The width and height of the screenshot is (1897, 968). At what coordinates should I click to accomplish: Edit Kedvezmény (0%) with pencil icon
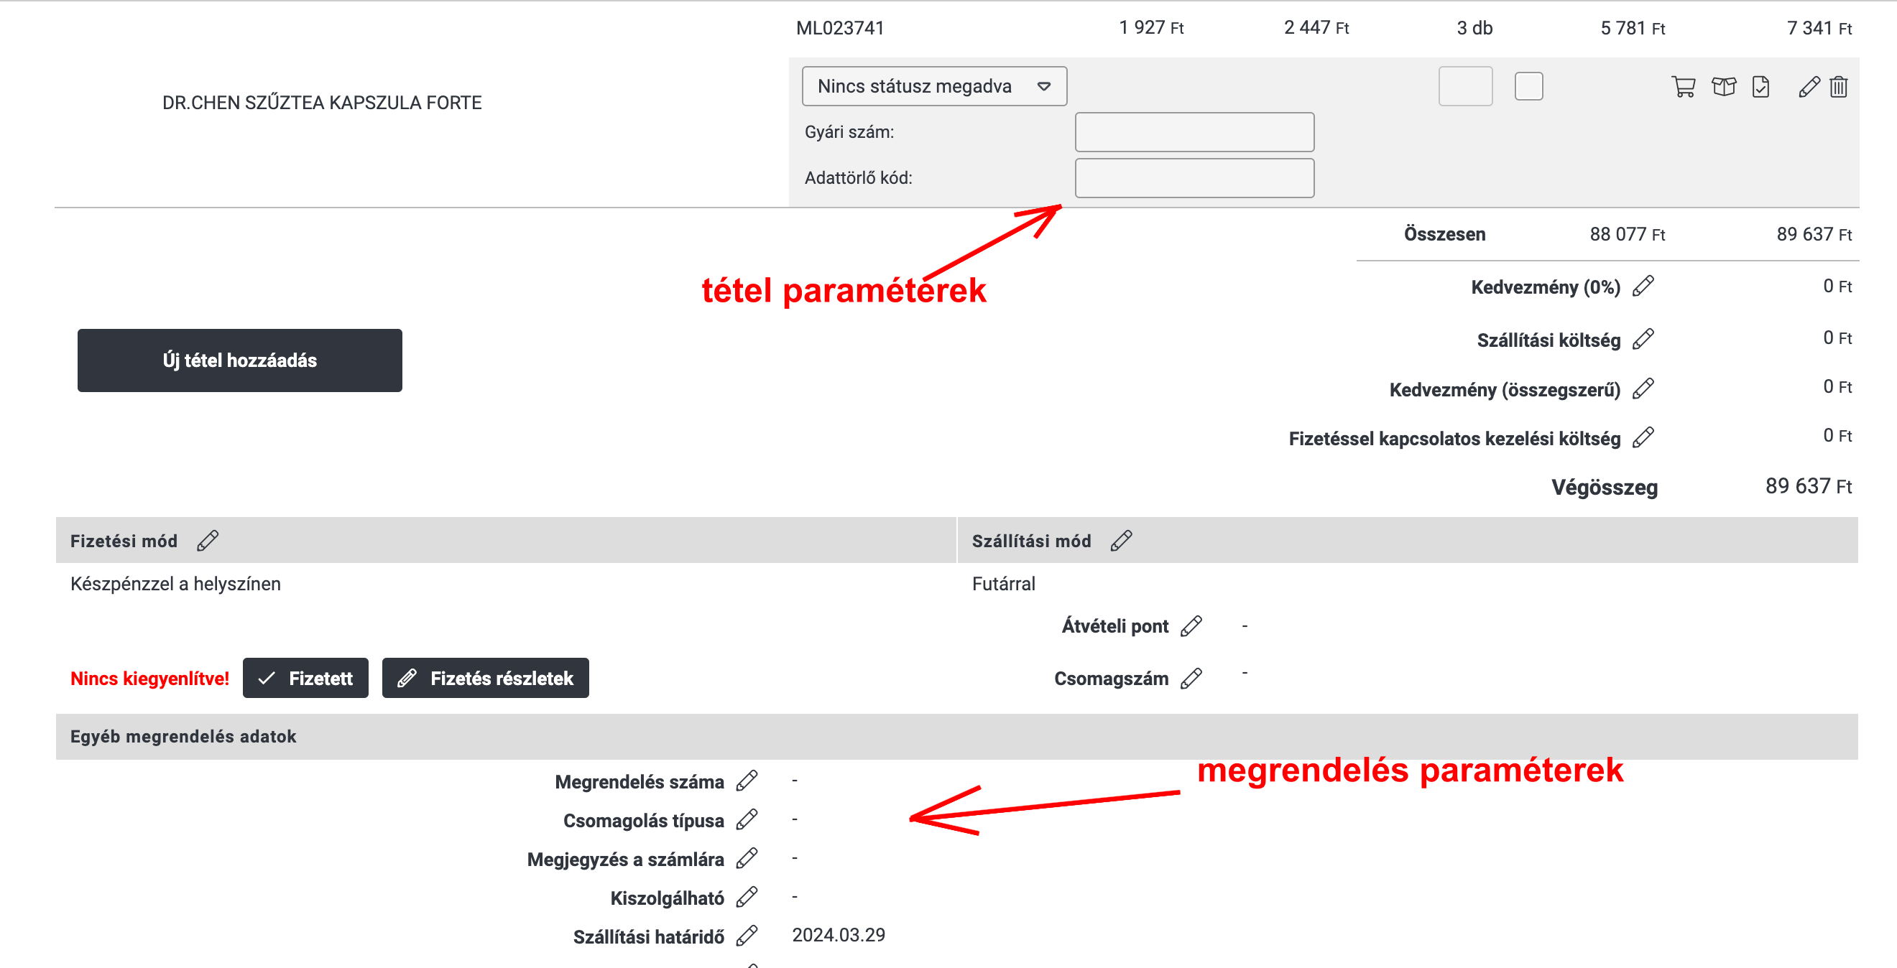pyautogui.click(x=1643, y=287)
